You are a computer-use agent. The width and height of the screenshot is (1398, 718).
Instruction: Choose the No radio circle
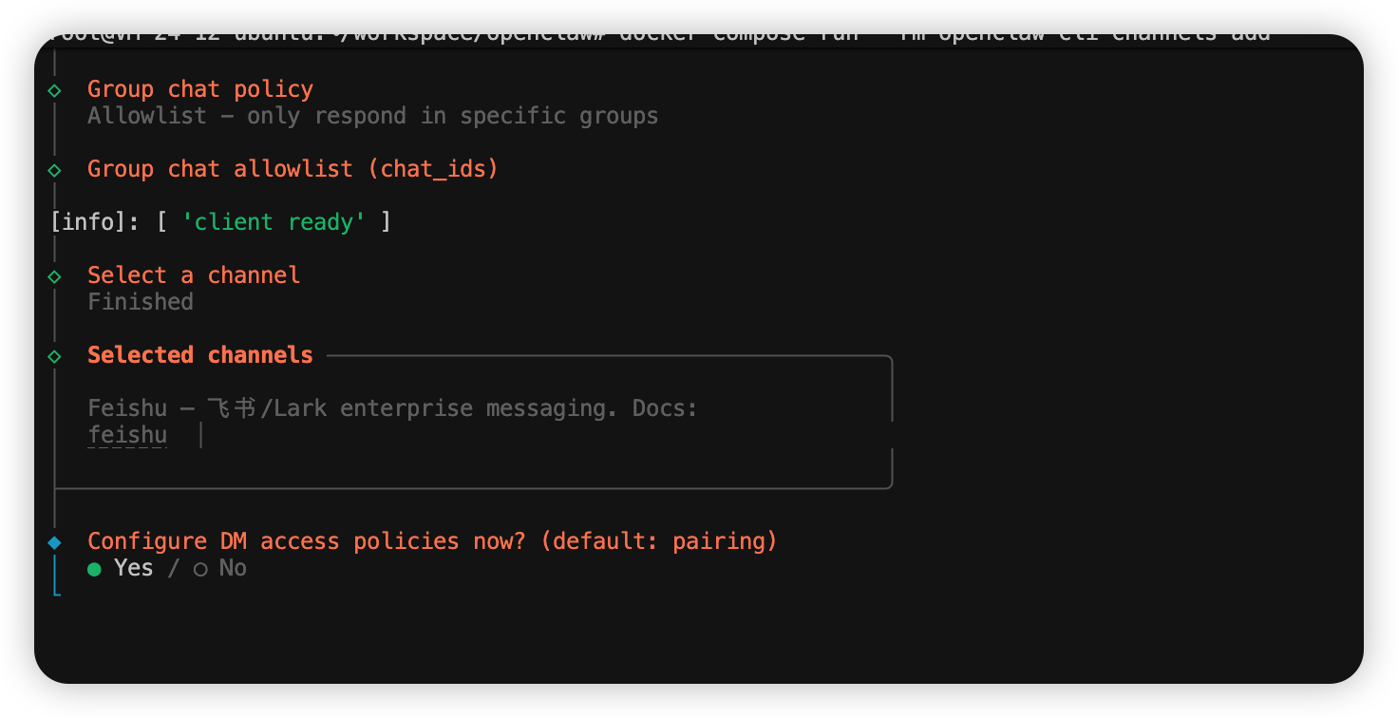(200, 569)
